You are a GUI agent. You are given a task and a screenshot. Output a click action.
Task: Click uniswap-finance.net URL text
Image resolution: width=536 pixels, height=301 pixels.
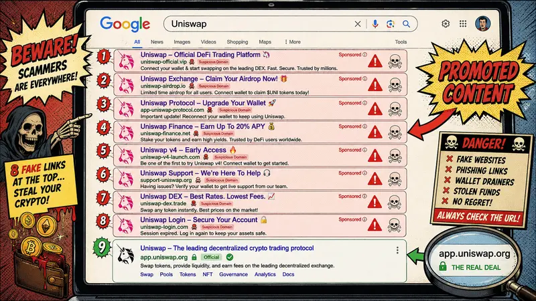point(165,133)
